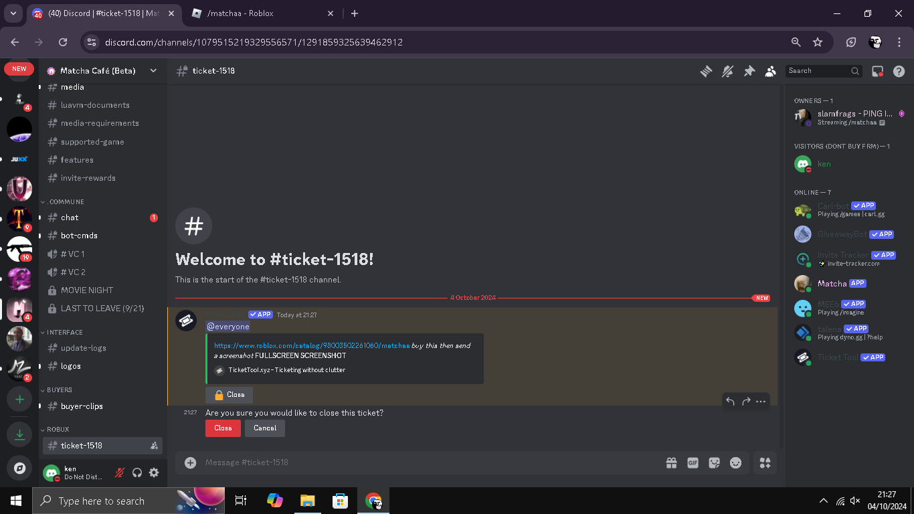This screenshot has height=514, width=914.
Task: Launch File Explorer from taskbar
Action: click(x=307, y=501)
